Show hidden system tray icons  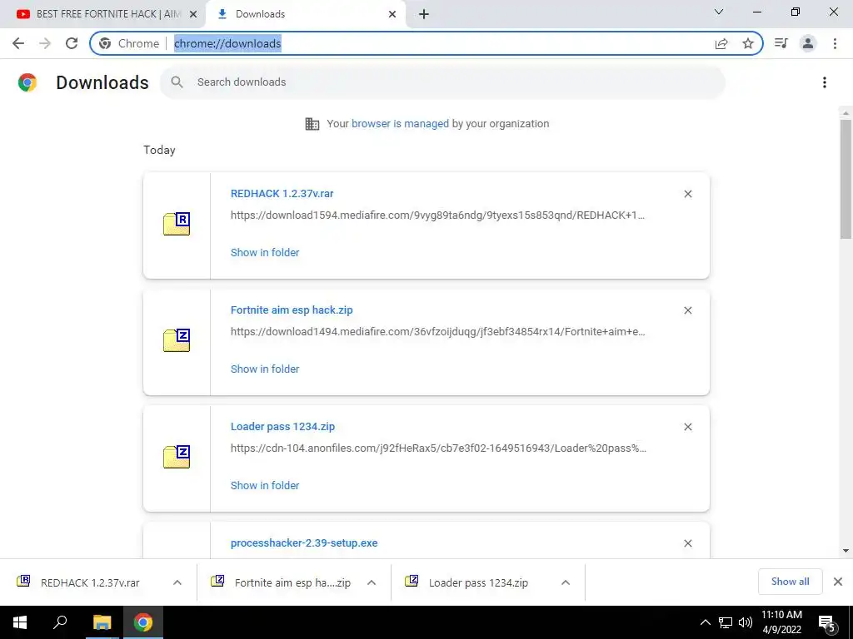(705, 622)
